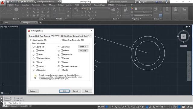
Task: Click the highlighted annotation objects icon in status bar
Action: 147,107
